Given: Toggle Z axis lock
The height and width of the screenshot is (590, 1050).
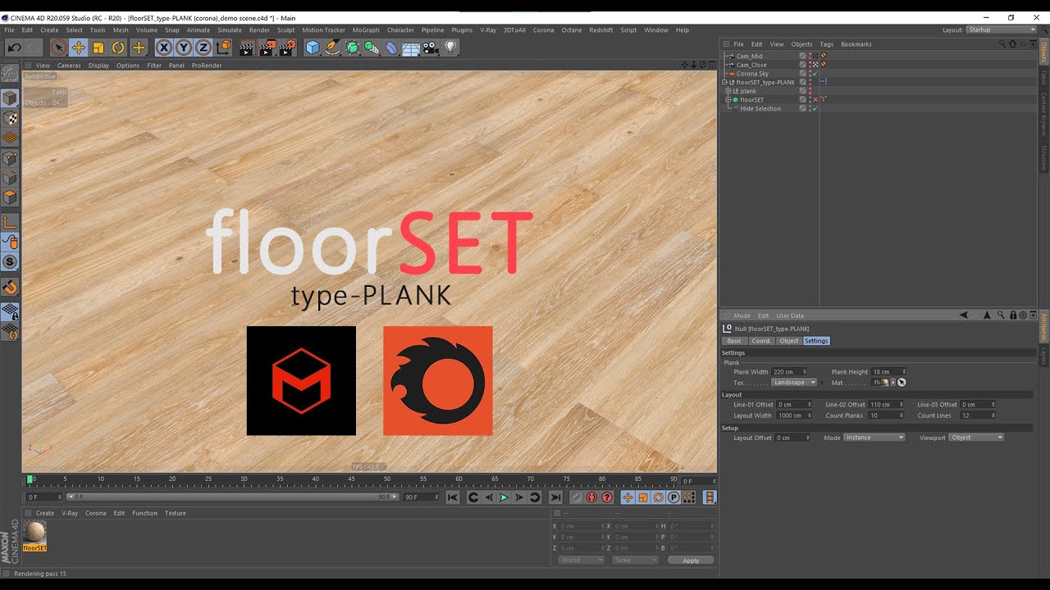Looking at the screenshot, I should pyautogui.click(x=203, y=48).
